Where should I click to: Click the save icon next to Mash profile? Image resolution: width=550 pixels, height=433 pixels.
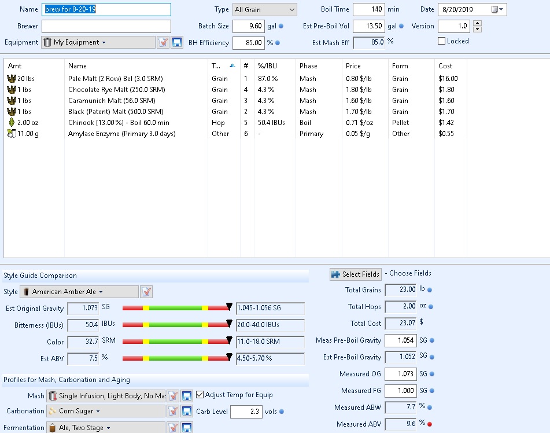click(187, 396)
